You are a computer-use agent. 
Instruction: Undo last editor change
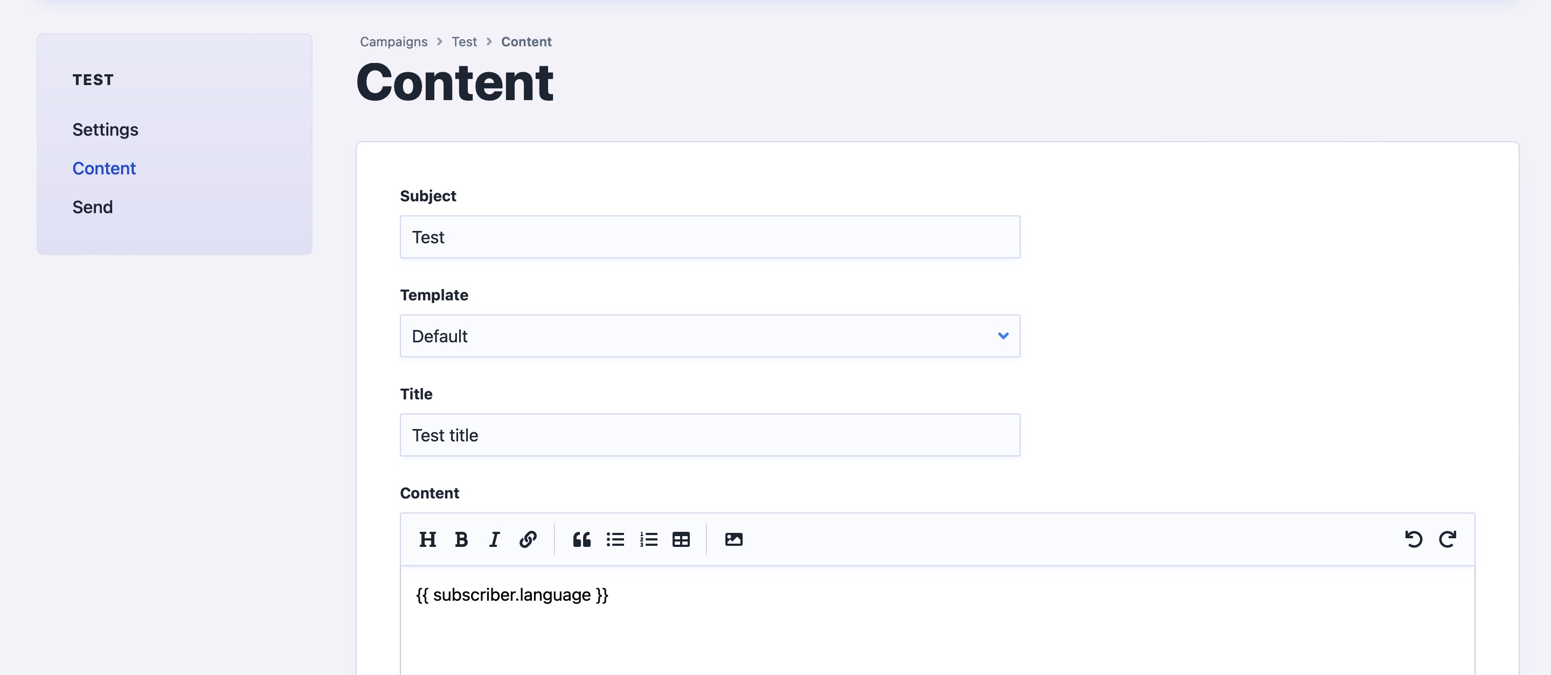coord(1413,540)
